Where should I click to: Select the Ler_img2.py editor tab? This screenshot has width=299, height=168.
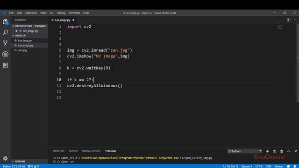[63, 20]
